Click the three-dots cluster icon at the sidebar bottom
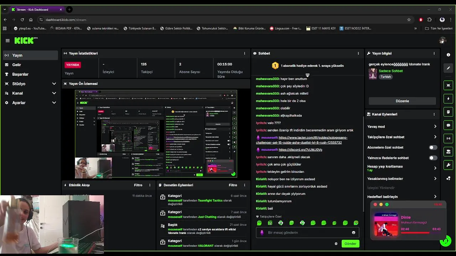This screenshot has width=456, height=256. pyautogui.click(x=449, y=178)
